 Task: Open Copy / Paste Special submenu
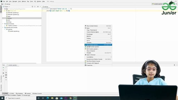(x=98, y=30)
